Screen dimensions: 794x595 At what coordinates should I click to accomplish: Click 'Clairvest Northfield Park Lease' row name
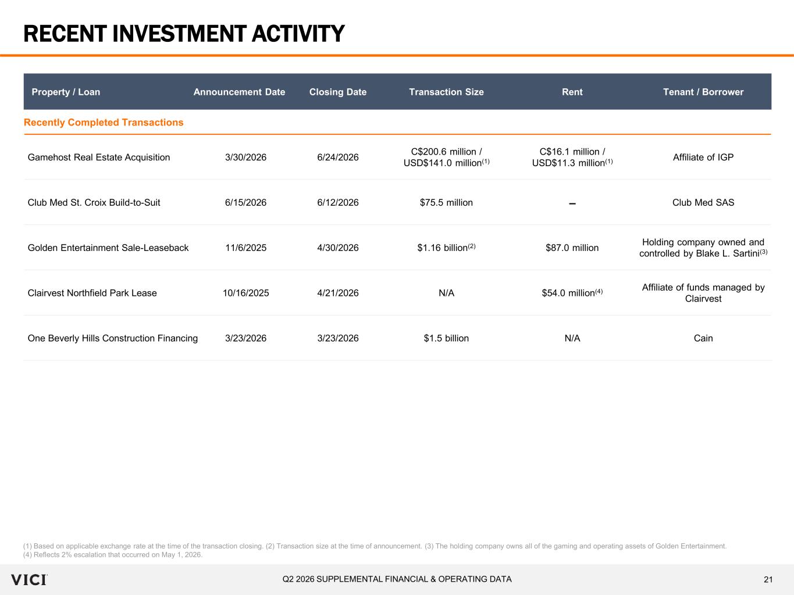(92, 293)
